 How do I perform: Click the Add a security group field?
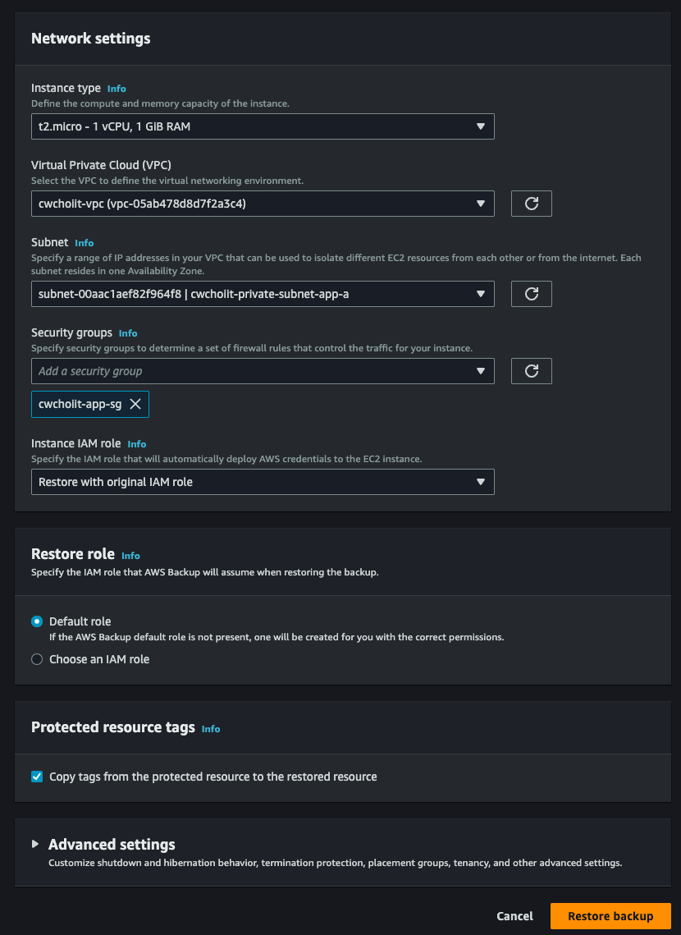click(x=263, y=371)
